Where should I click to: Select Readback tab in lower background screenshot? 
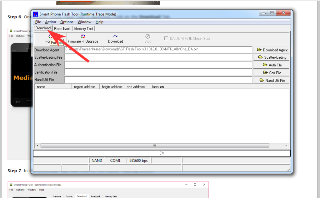coord(96,196)
